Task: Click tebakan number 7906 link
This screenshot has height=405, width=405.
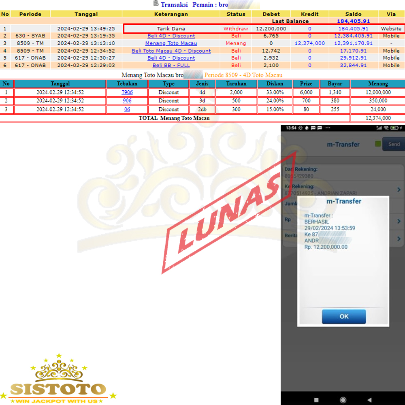Action: [127, 92]
